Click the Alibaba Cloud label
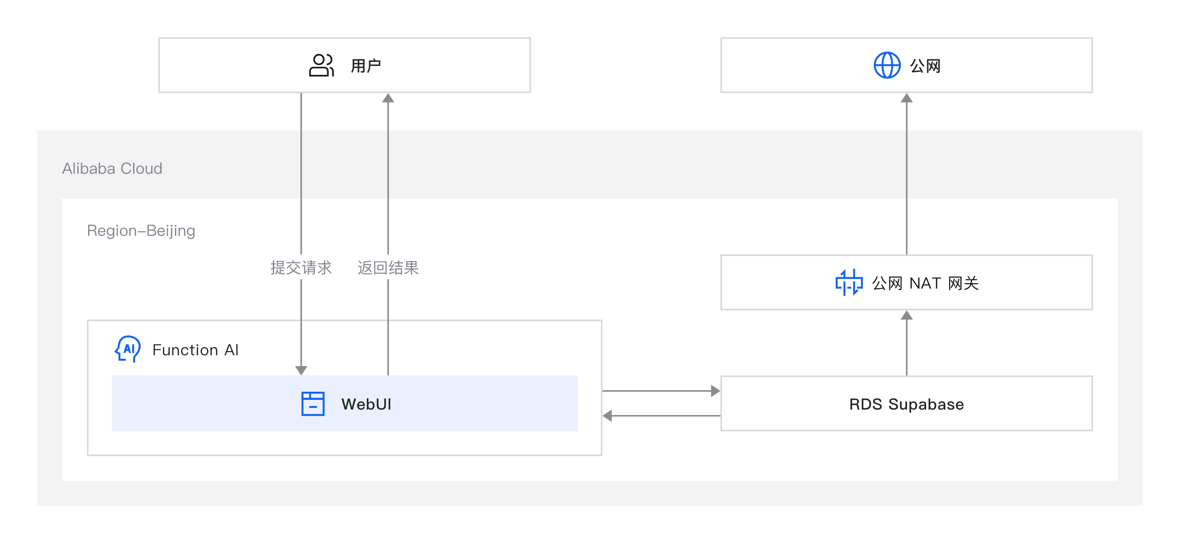Viewport: 1180px width, 543px height. click(112, 168)
